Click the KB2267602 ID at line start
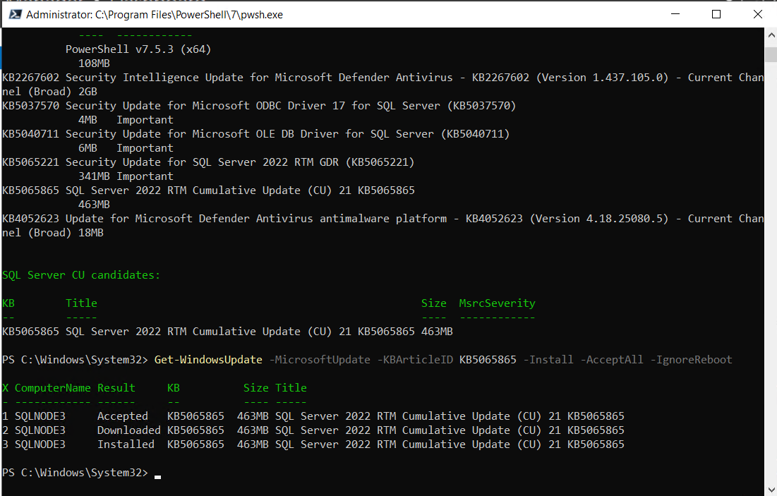Viewport: 777px width, 496px height. tap(31, 78)
